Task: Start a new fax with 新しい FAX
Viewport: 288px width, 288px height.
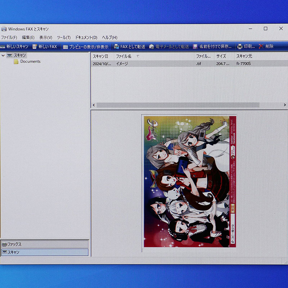Action: (35, 46)
